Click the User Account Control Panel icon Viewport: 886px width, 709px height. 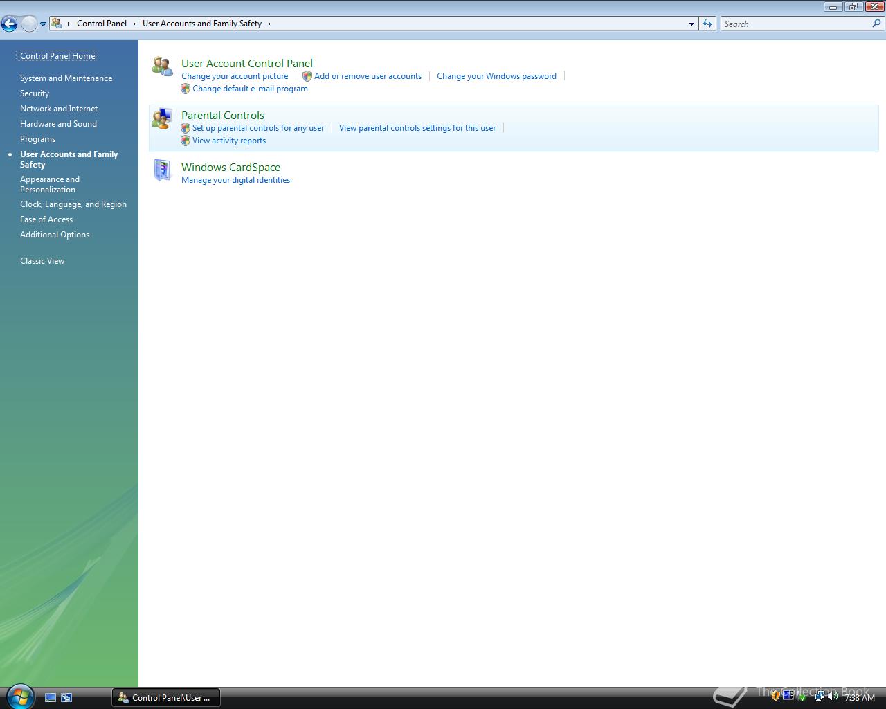click(x=162, y=66)
